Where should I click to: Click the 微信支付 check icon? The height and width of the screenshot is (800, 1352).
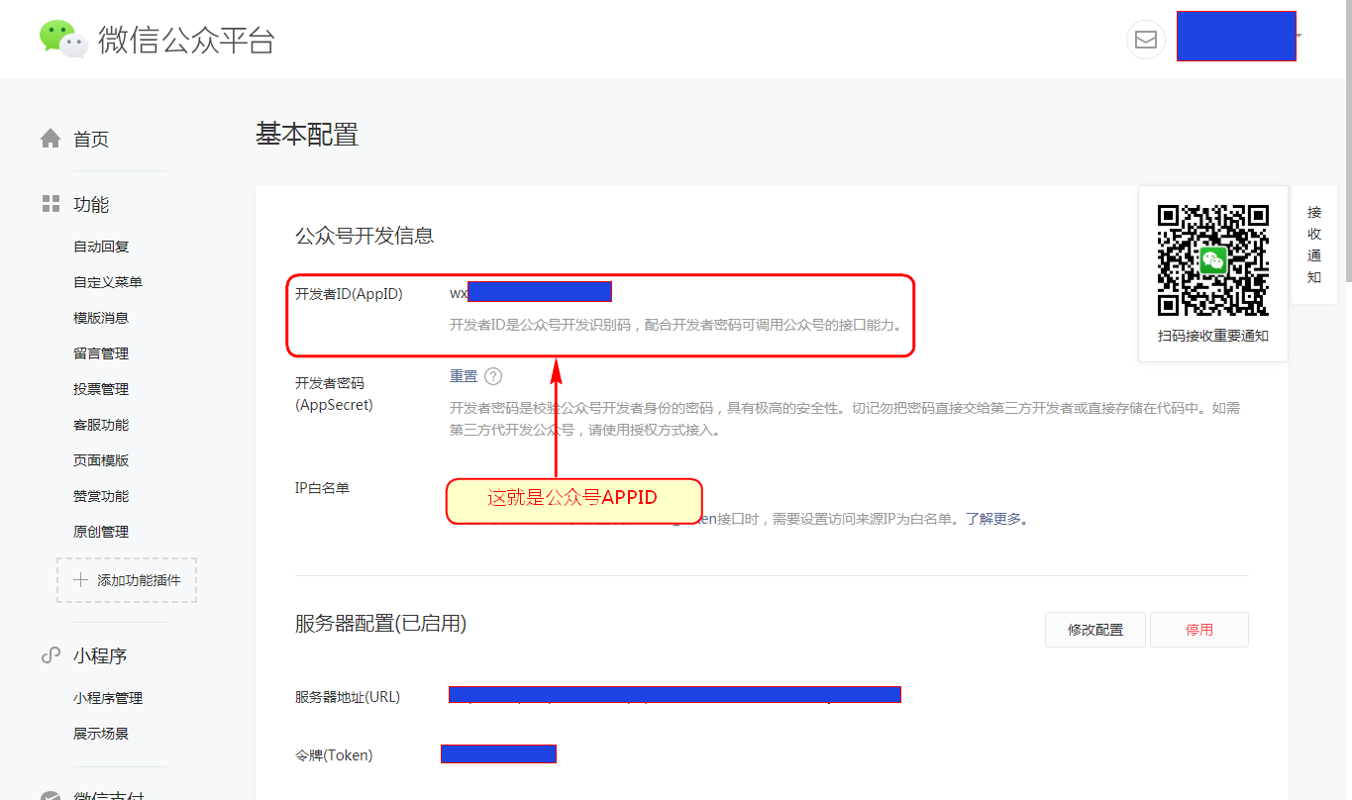coord(51,795)
